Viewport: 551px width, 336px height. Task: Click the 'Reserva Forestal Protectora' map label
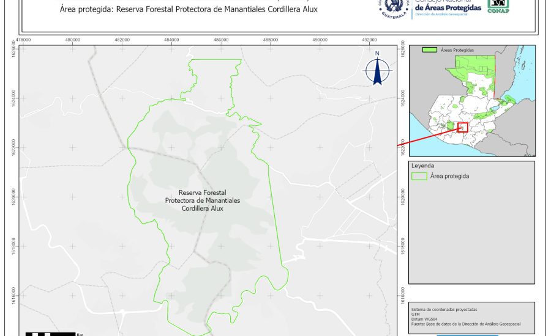[202, 200]
